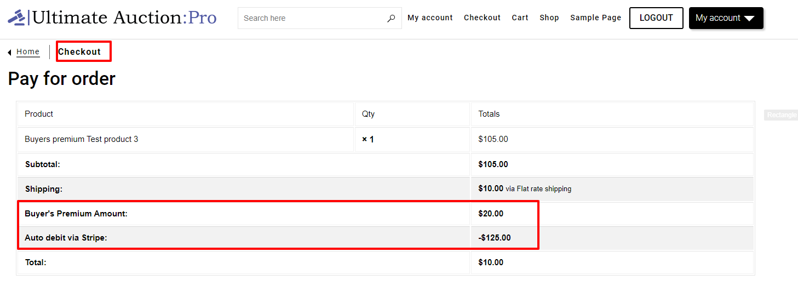
Task: Click the Pay for order heading
Action: coord(62,79)
